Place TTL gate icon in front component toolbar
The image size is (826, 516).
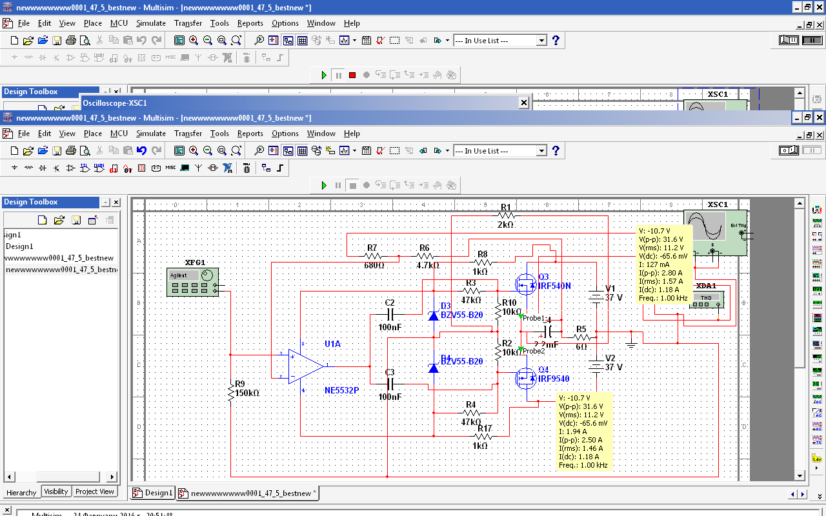pos(85,168)
